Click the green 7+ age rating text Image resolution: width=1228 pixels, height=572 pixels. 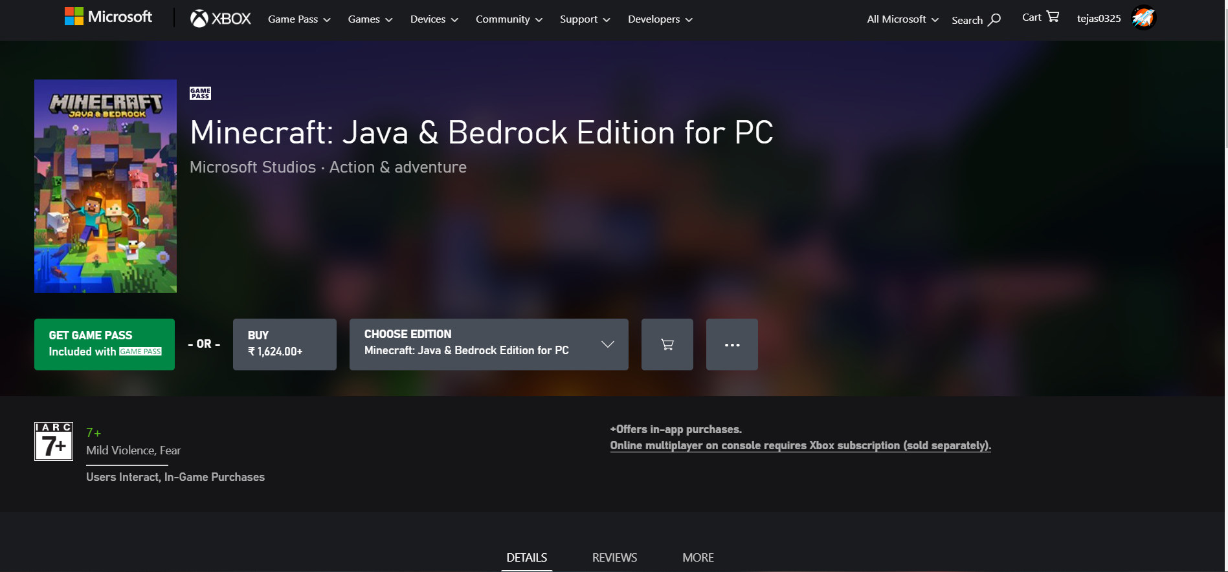point(94,433)
